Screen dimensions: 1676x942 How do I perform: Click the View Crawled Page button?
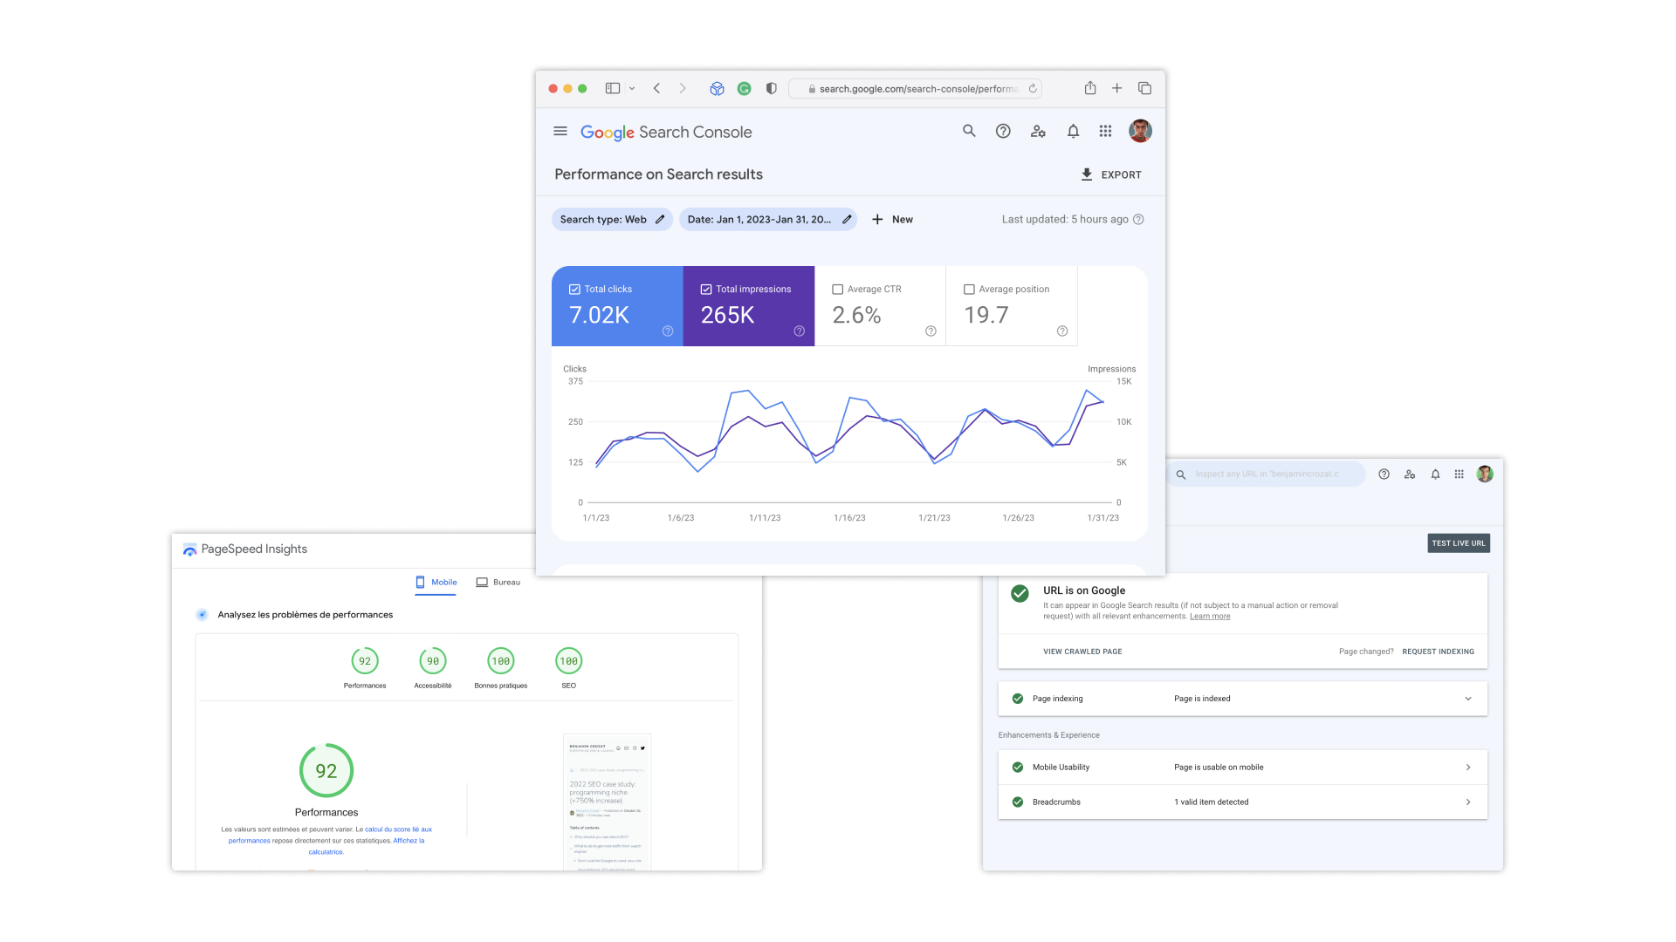1082,651
